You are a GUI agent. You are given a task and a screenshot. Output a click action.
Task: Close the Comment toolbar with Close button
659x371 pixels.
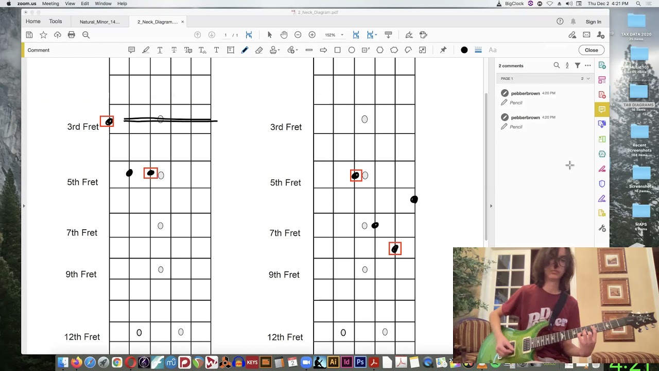point(591,50)
